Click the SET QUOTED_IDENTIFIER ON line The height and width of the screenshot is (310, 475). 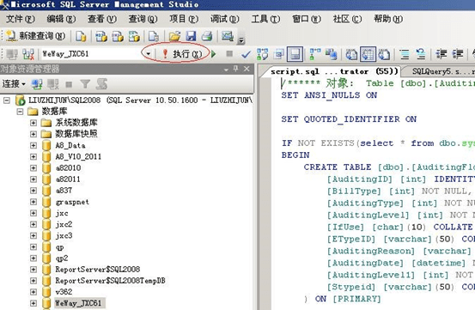pos(349,119)
